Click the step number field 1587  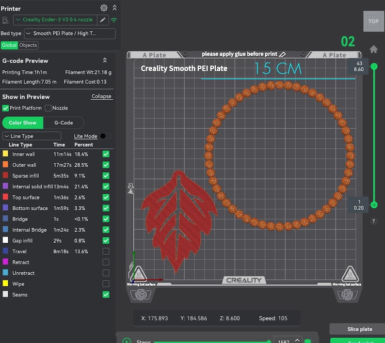[x=283, y=341]
